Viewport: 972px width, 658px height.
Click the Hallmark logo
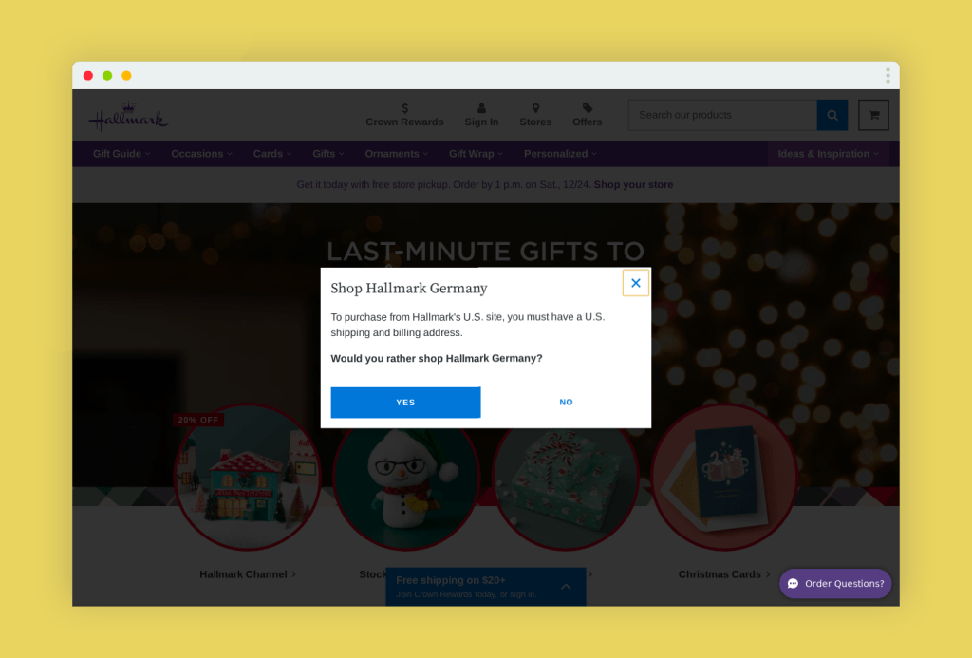click(128, 116)
